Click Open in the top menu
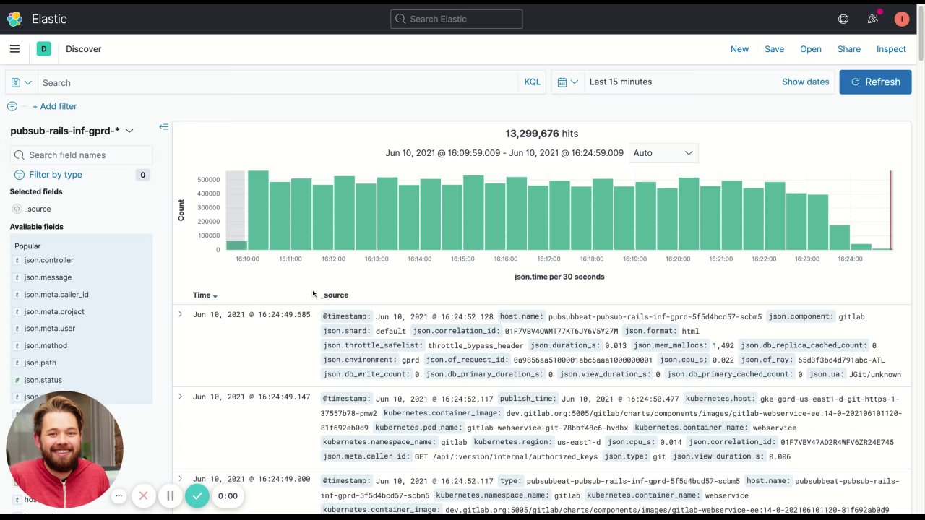The height and width of the screenshot is (520, 925). tap(811, 49)
